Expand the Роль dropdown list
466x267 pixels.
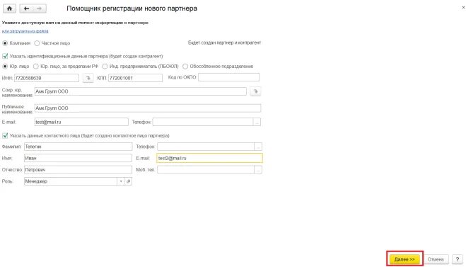tap(121, 181)
